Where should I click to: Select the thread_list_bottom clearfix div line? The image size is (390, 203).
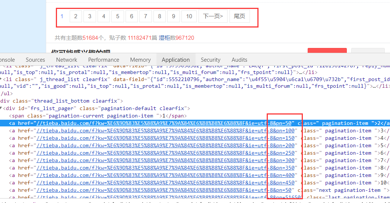(61, 101)
